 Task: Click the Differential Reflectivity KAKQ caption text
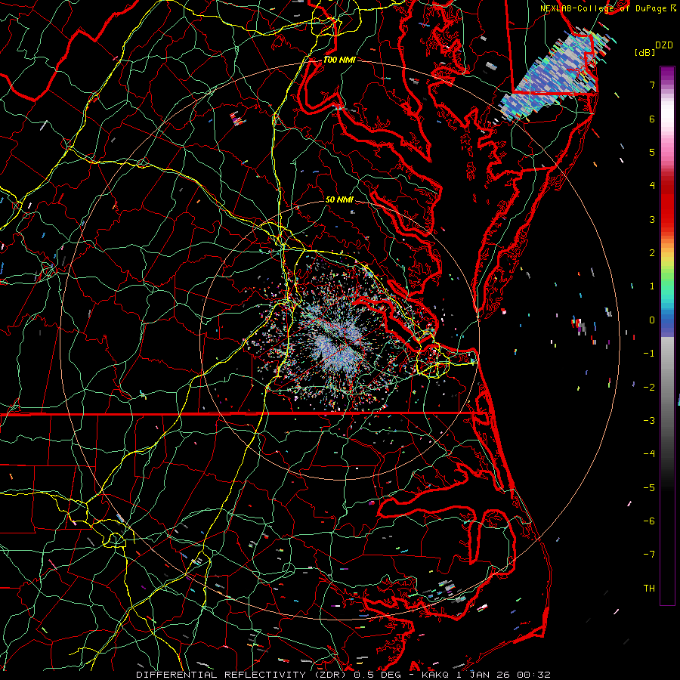pyautogui.click(x=343, y=675)
